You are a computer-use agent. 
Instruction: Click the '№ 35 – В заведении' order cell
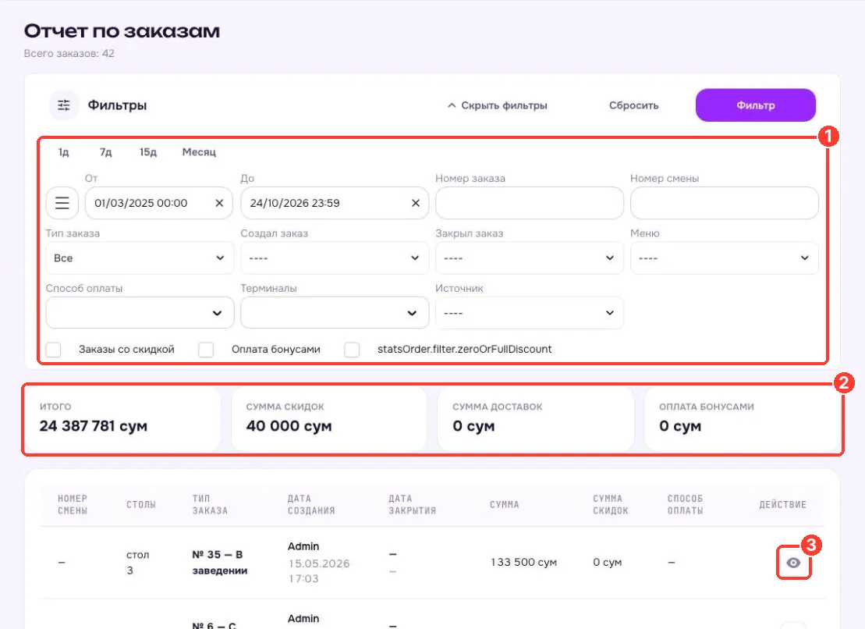pos(219,562)
